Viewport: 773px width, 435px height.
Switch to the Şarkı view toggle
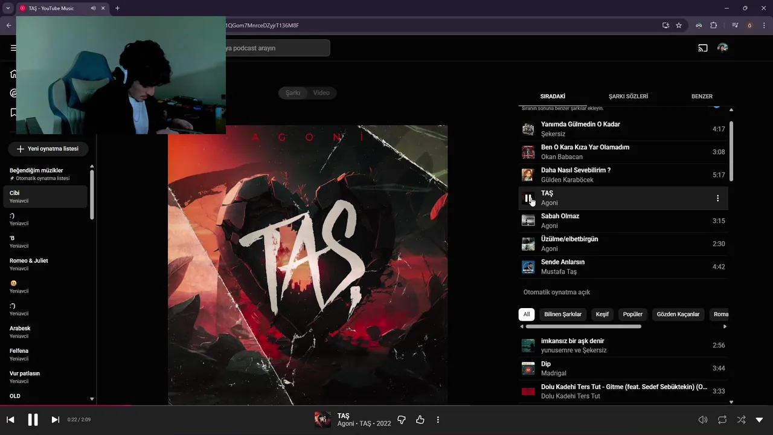[293, 92]
